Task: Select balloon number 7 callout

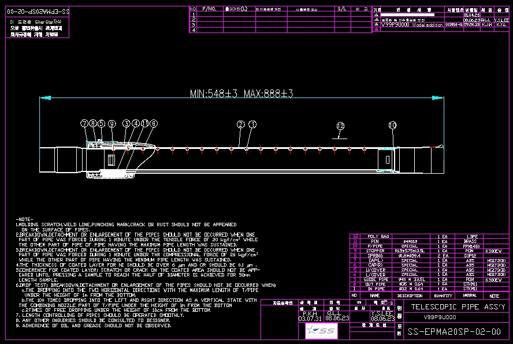Action: click(84, 124)
